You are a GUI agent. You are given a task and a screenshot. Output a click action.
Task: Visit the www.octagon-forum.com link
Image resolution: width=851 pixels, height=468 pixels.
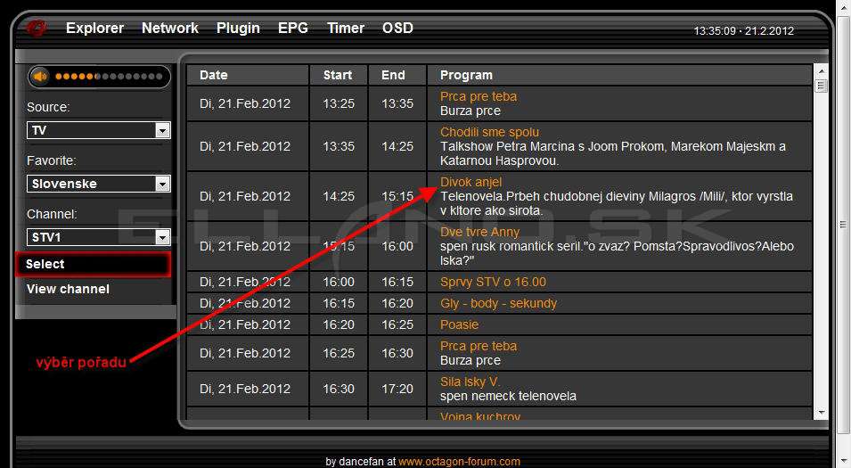(x=459, y=462)
